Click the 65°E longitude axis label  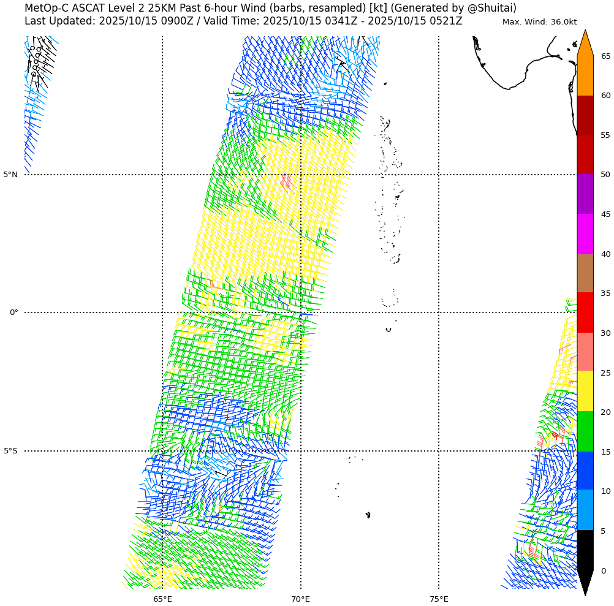[162, 599]
